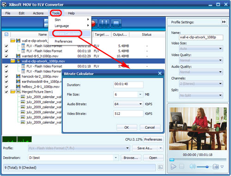Image resolution: width=231 pixels, height=176 pixels.
Task: Play the preview video
Action: tap(174, 167)
